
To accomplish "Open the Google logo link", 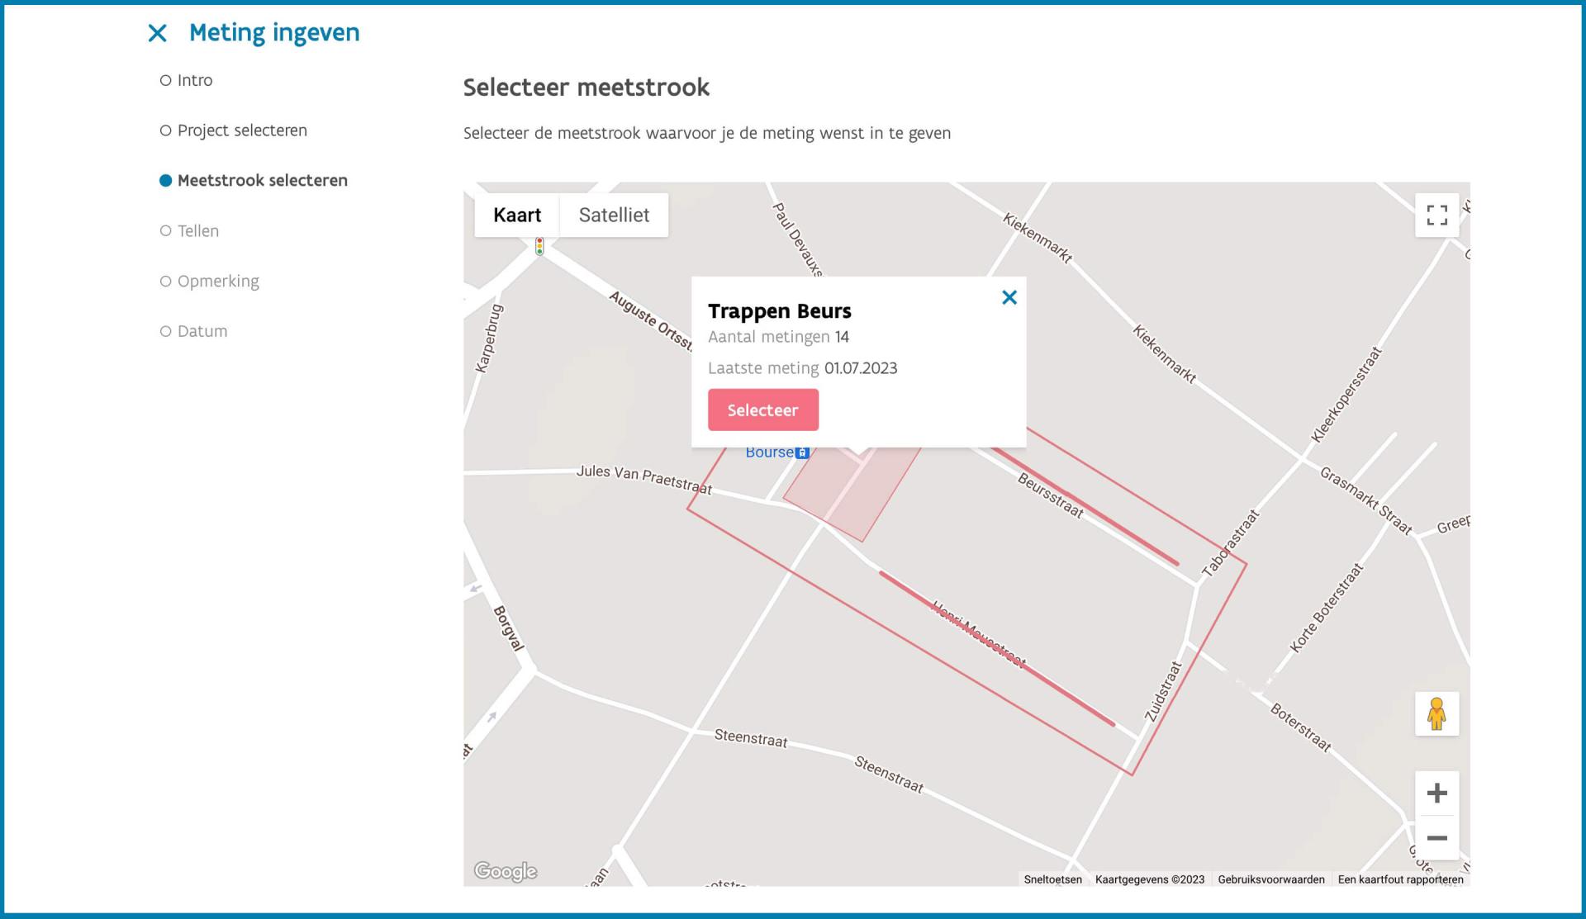I will coord(505,871).
